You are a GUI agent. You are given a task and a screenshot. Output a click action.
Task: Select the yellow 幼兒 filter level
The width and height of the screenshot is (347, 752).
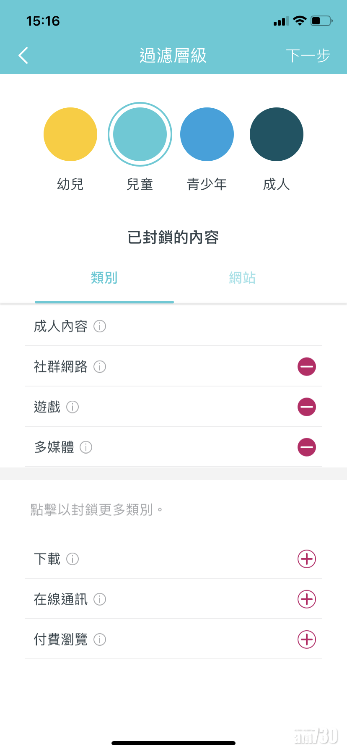click(x=70, y=134)
